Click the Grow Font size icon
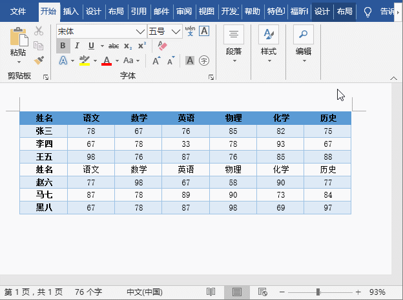Image resolution: width=403 pixels, height=300 pixels. click(x=156, y=61)
